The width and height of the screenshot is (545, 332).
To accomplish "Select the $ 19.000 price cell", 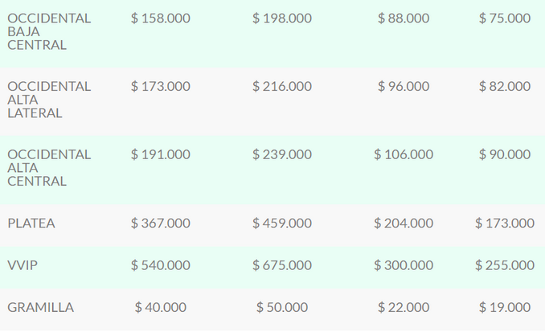I will 505,307.
